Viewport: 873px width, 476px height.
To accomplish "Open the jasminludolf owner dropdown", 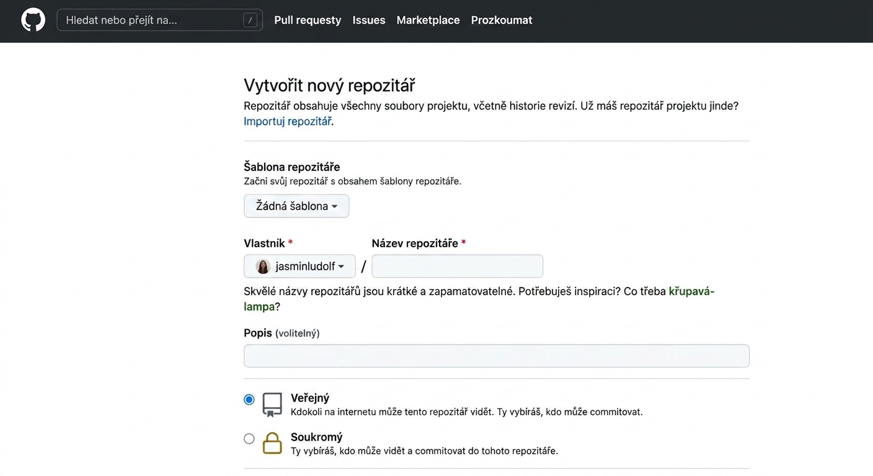I will point(299,266).
